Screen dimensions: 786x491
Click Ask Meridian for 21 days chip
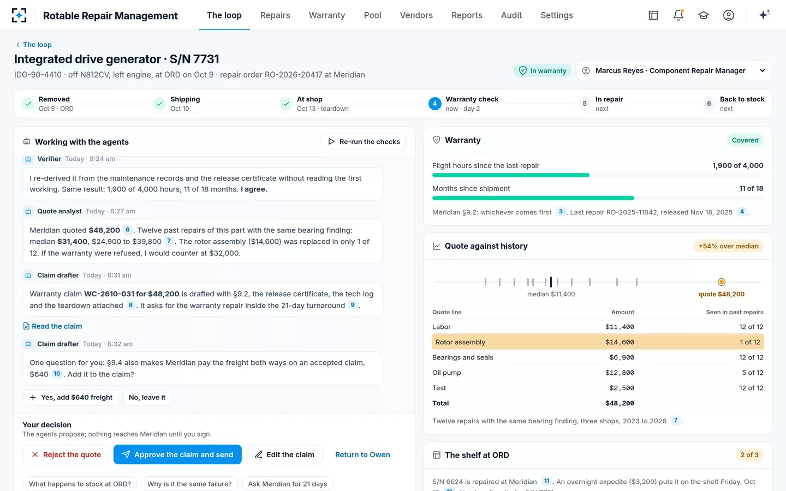pos(288,484)
